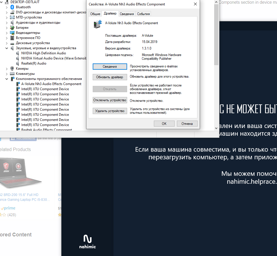This screenshot has width=277, height=256.
Task: Expand the Встроенное ПО category
Action: 7,38
